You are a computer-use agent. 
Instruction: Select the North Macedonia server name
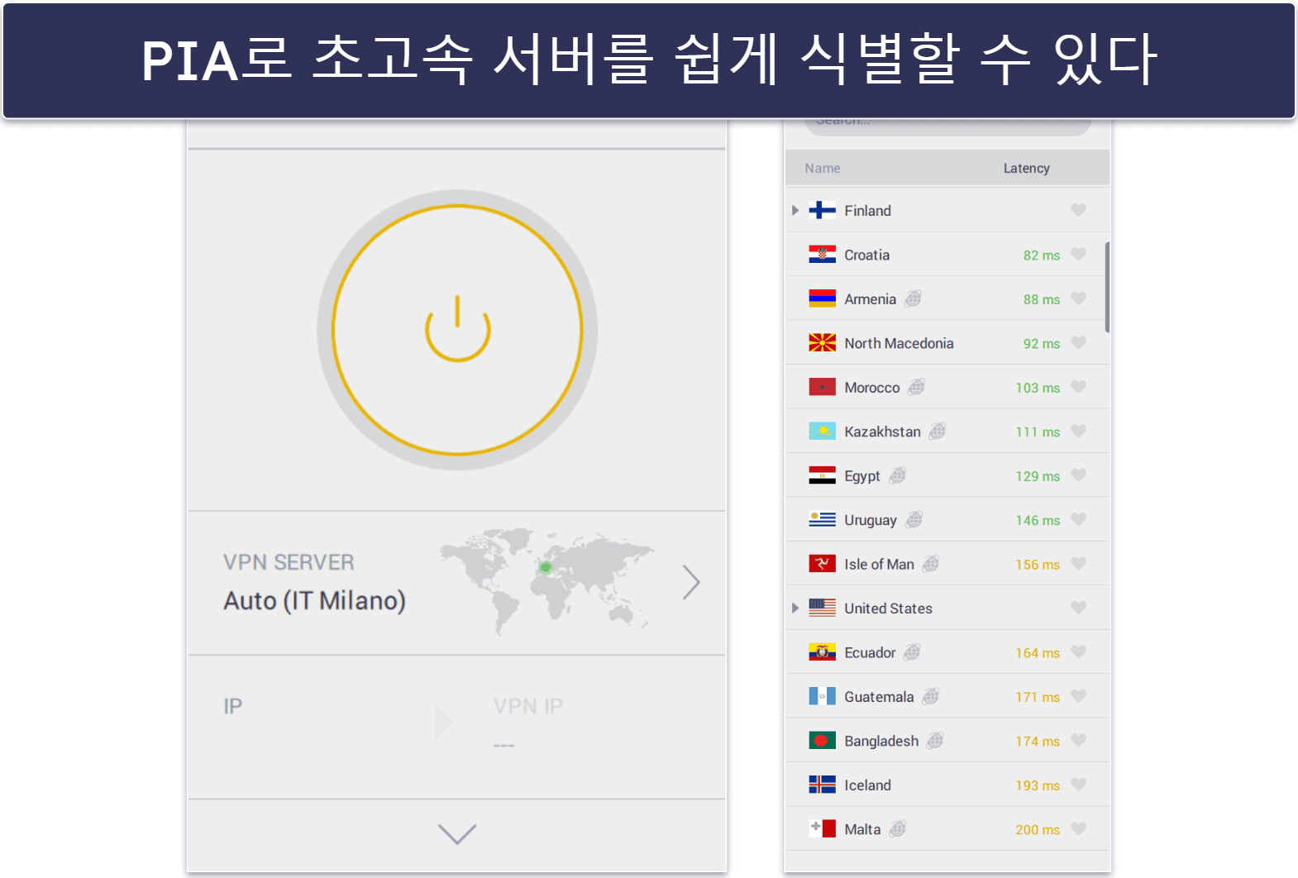899,343
